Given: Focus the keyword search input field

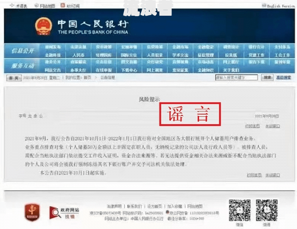Looking at the screenshot, I should (236, 77).
